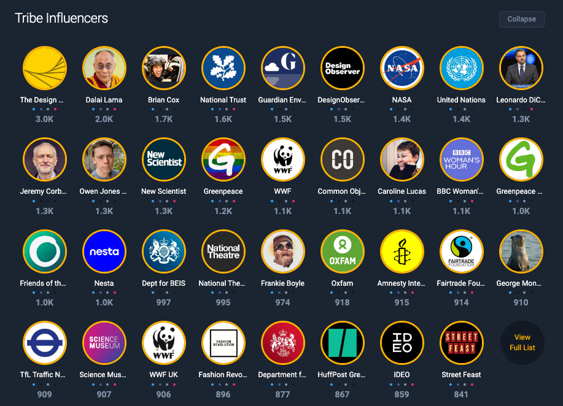This screenshot has width=563, height=406.
Task: Open Jeremy Corbyn's profile photo
Action: [45, 159]
